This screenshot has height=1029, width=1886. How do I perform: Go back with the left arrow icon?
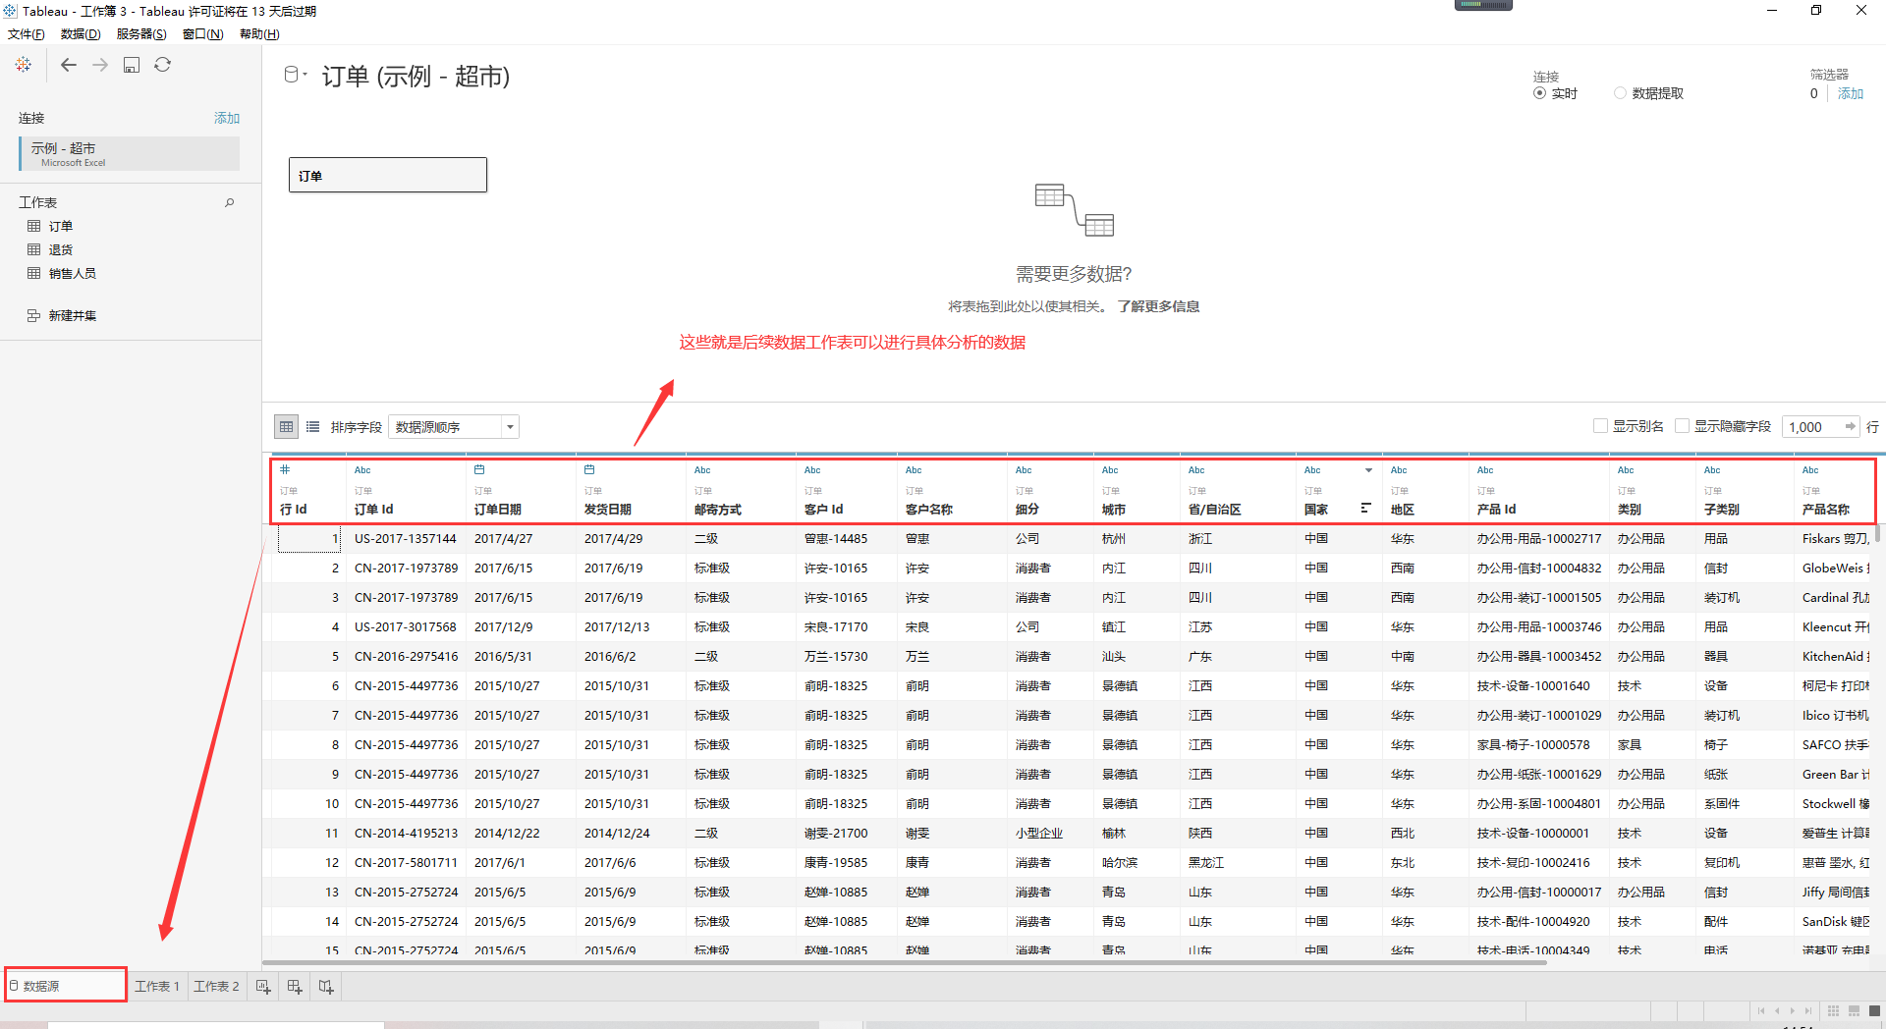[x=68, y=65]
